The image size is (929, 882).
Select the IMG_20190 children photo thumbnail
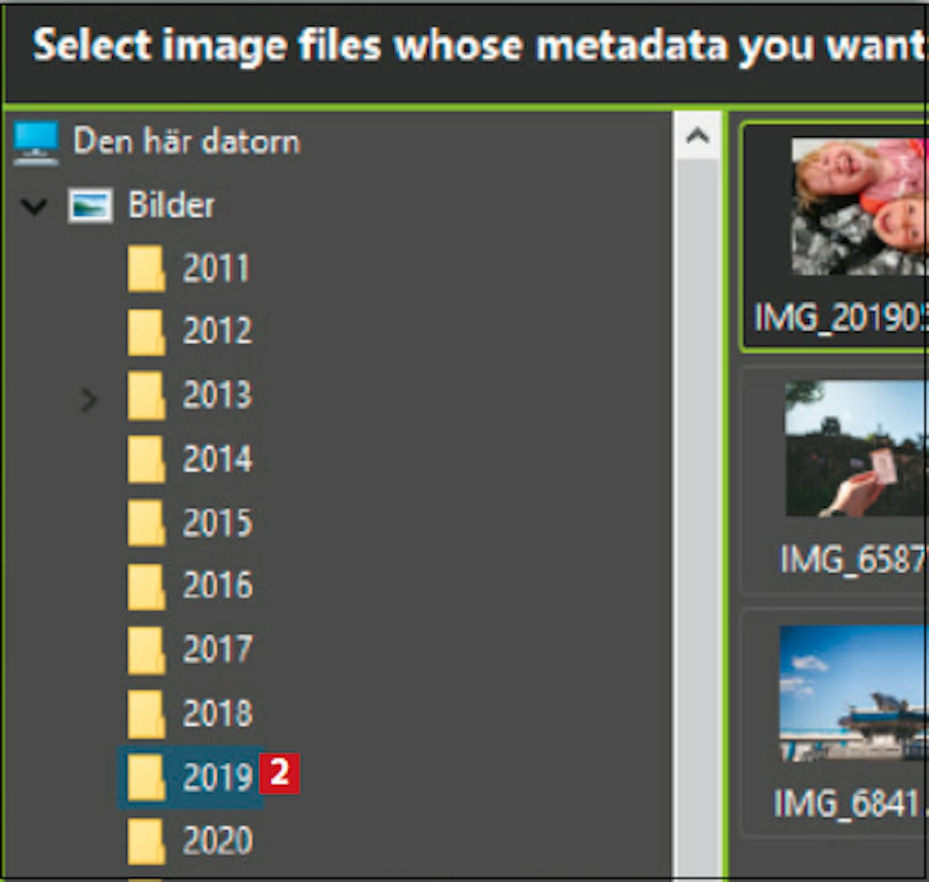point(858,207)
